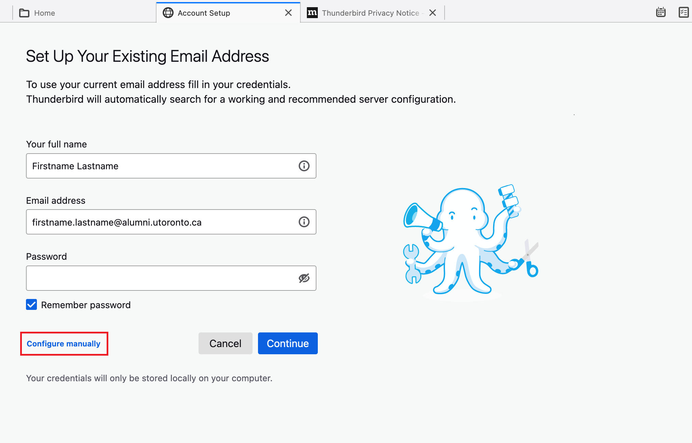Toggle the Remember password checkbox
The width and height of the screenshot is (692, 443).
31,304
